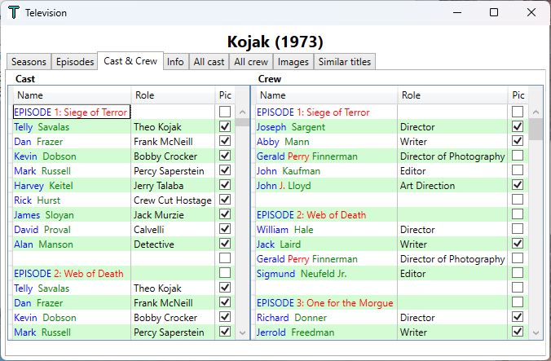The width and height of the screenshot is (551, 361).
Task: Check Pic box for John Kaufman
Action: click(x=518, y=170)
